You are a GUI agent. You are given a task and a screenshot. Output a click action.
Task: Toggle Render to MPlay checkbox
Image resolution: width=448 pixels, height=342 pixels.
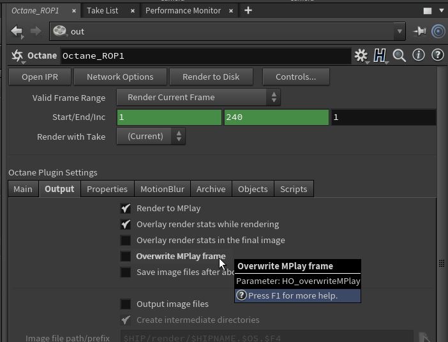click(126, 209)
